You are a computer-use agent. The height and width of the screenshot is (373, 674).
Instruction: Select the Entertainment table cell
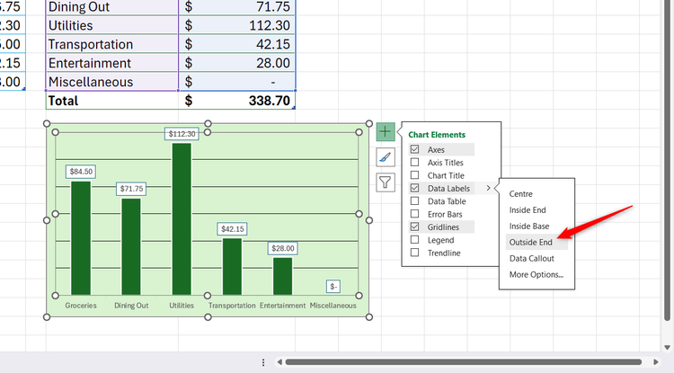coord(111,63)
